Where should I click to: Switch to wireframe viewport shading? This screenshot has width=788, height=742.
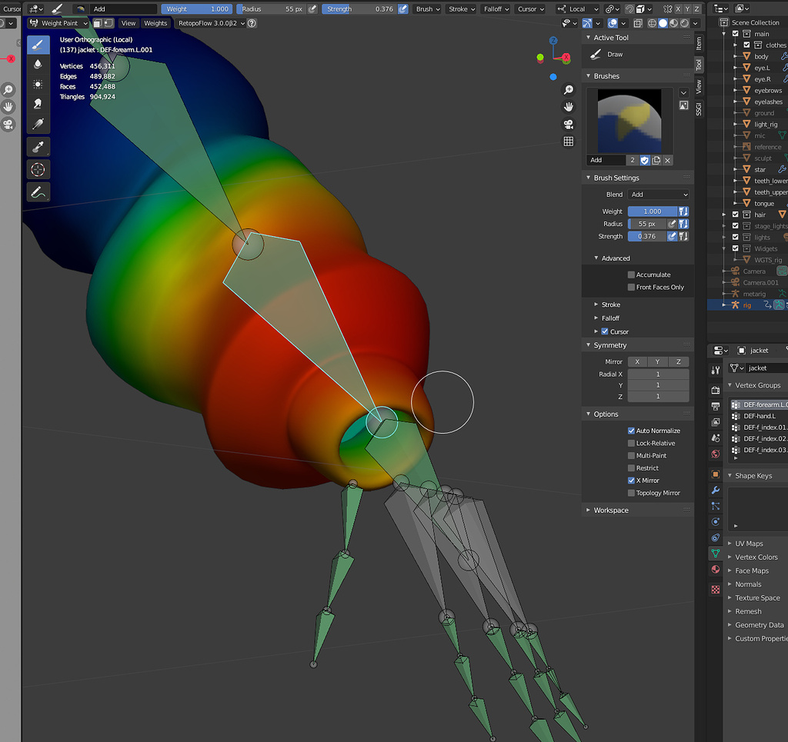point(652,23)
